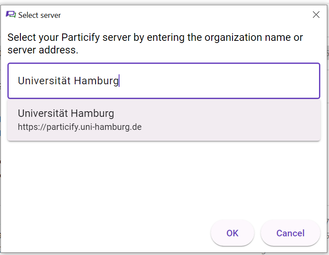The width and height of the screenshot is (329, 255).
Task: Confirm the server selection with OK
Action: click(x=232, y=233)
